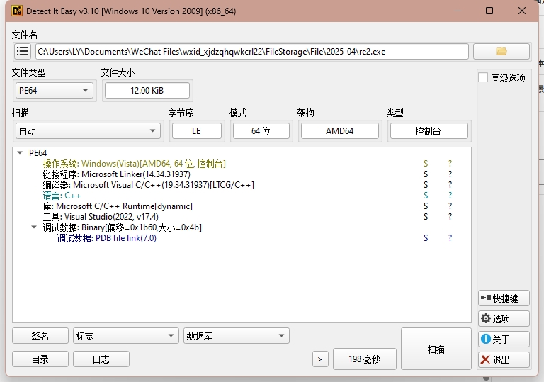
Task: Open 快捷键 shortcuts button
Action: point(504,298)
